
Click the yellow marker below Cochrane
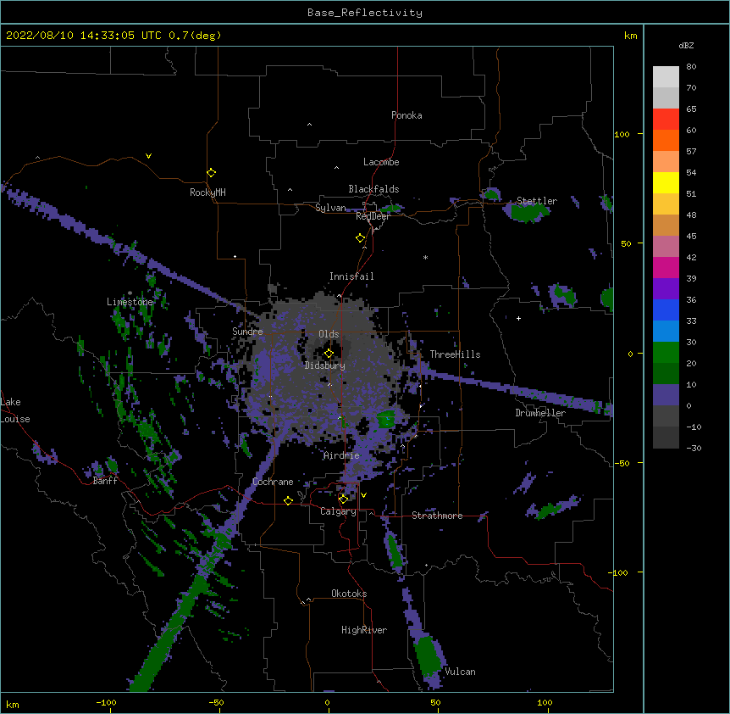[288, 500]
